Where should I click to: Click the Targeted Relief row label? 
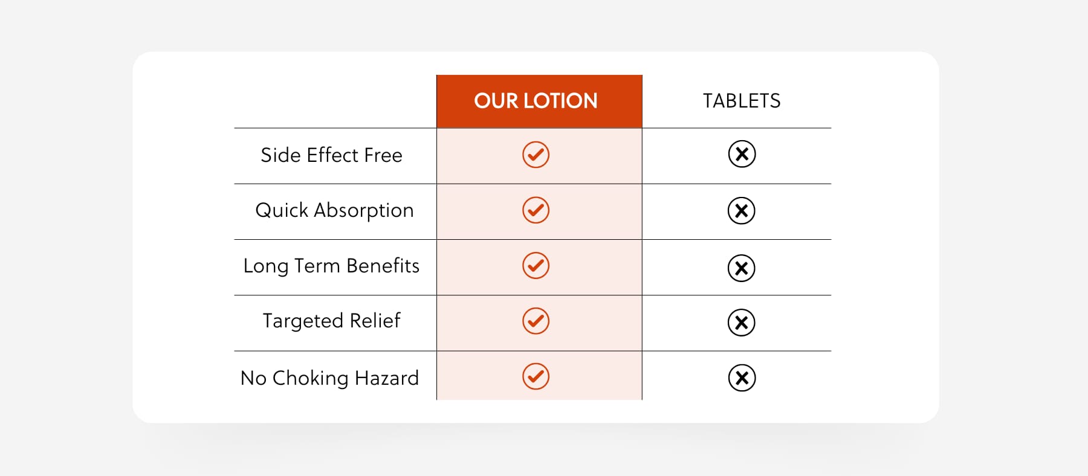[x=331, y=321]
